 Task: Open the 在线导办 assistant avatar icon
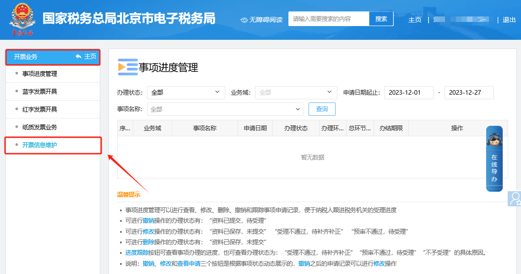click(494, 140)
